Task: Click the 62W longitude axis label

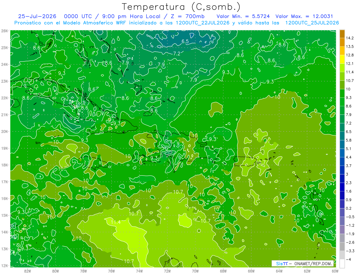Action: 307,271
